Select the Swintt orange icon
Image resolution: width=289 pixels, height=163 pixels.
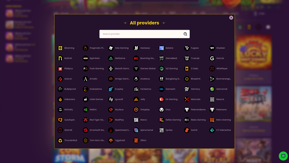(x=187, y=130)
